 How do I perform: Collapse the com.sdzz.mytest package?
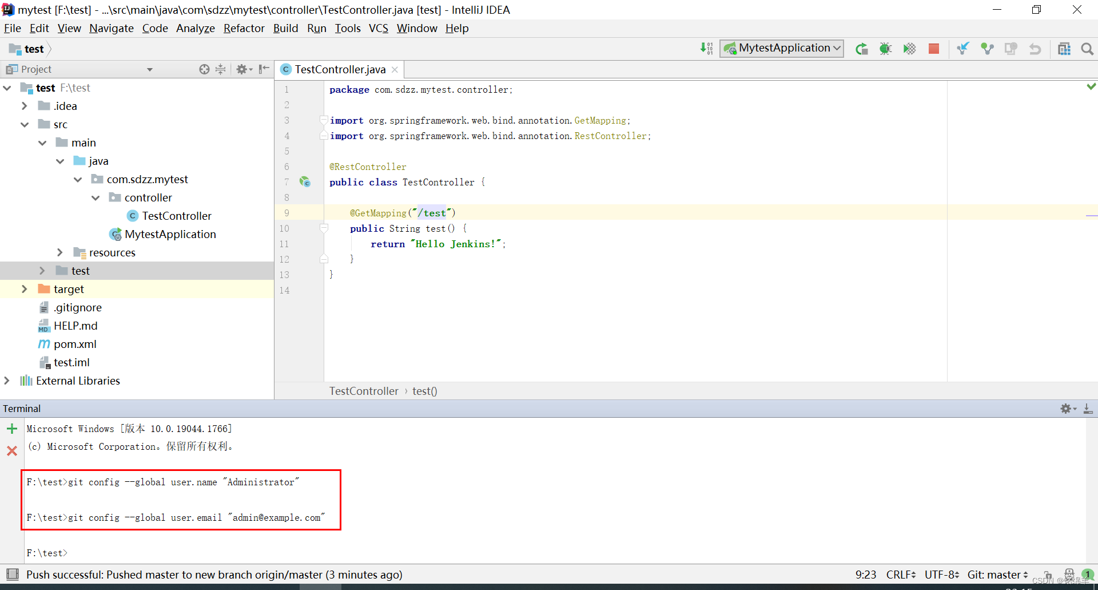(x=78, y=180)
